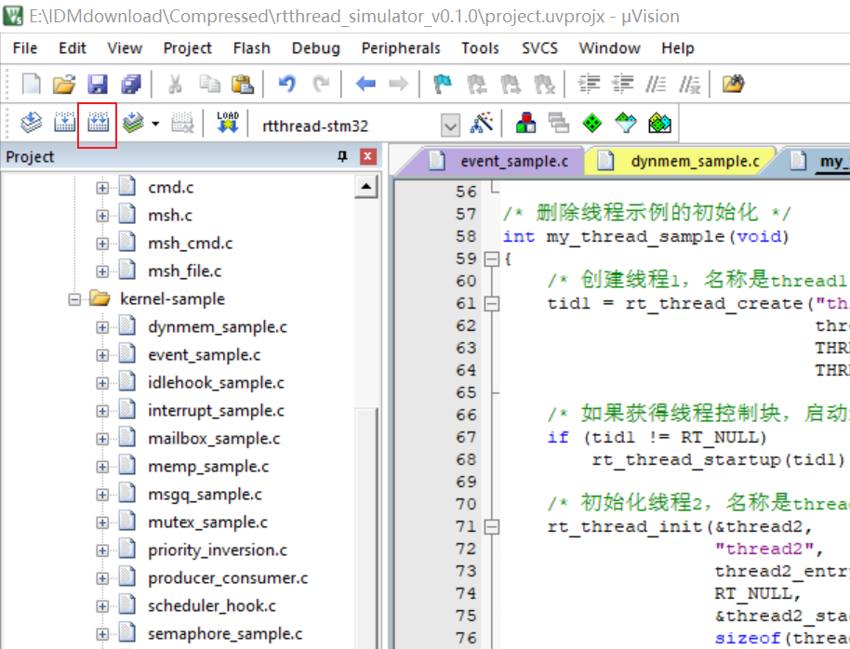Redo the edit via the toolbar

click(x=321, y=84)
